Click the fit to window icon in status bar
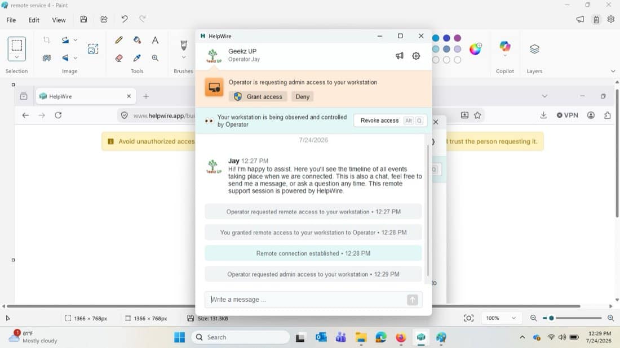The image size is (620, 348). point(468,318)
